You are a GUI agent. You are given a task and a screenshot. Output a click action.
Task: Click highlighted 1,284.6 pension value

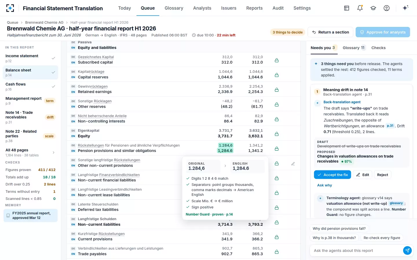(225, 151)
